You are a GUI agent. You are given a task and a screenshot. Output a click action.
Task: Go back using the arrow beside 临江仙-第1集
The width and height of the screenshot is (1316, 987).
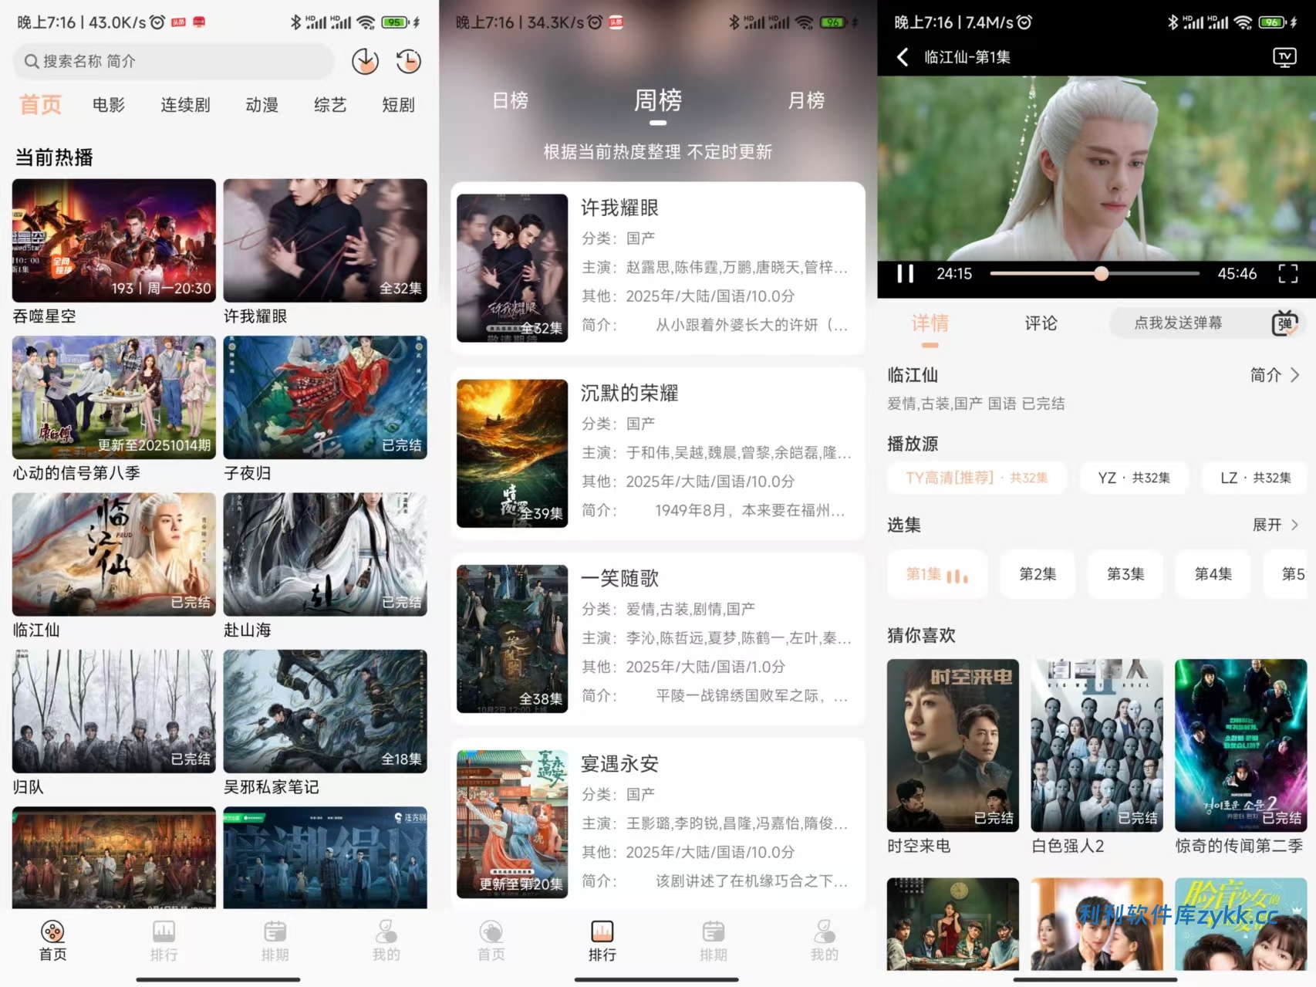(903, 57)
